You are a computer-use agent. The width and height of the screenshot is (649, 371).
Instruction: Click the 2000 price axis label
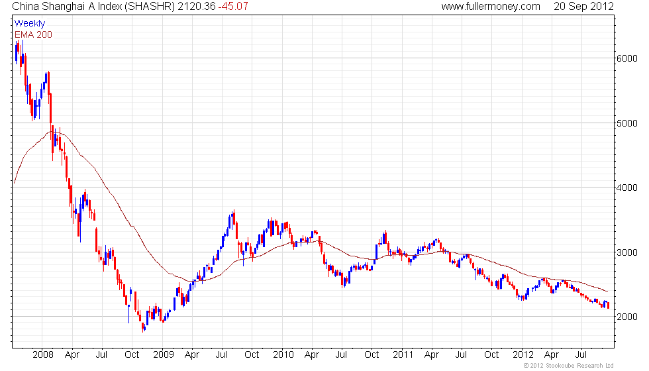626,317
